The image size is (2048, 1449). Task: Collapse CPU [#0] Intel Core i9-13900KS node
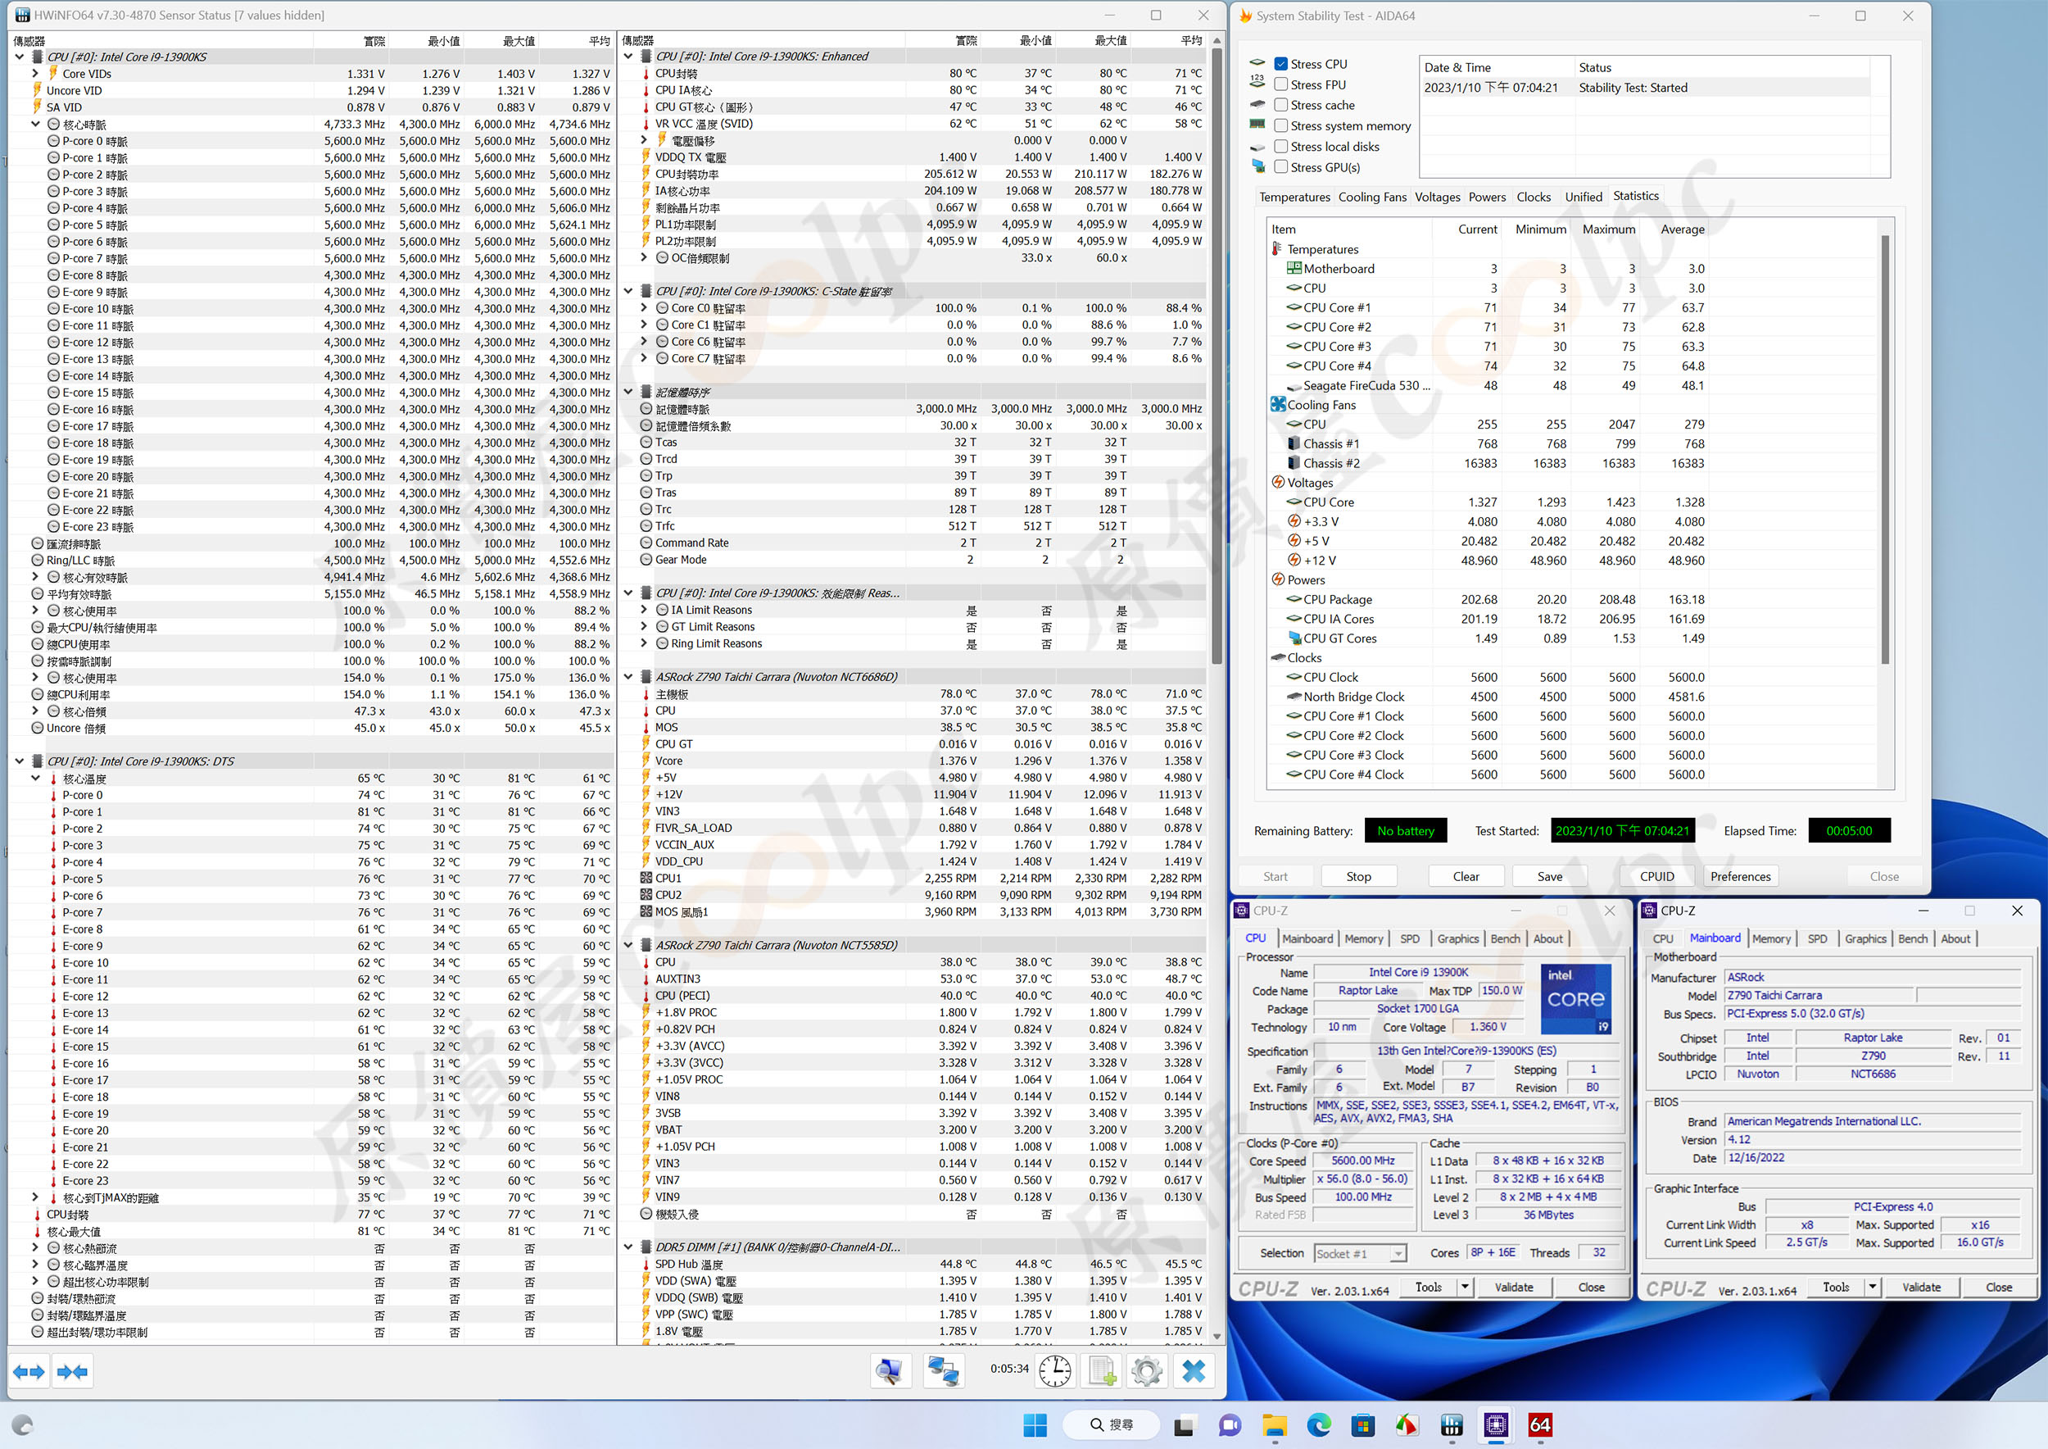[x=20, y=57]
